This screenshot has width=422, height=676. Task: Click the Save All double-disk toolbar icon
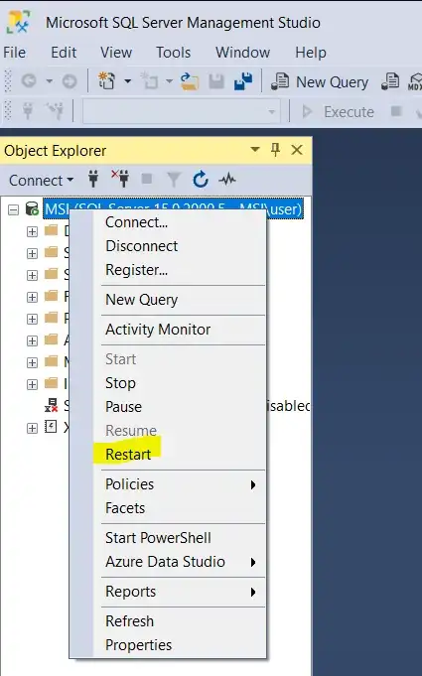(x=243, y=81)
